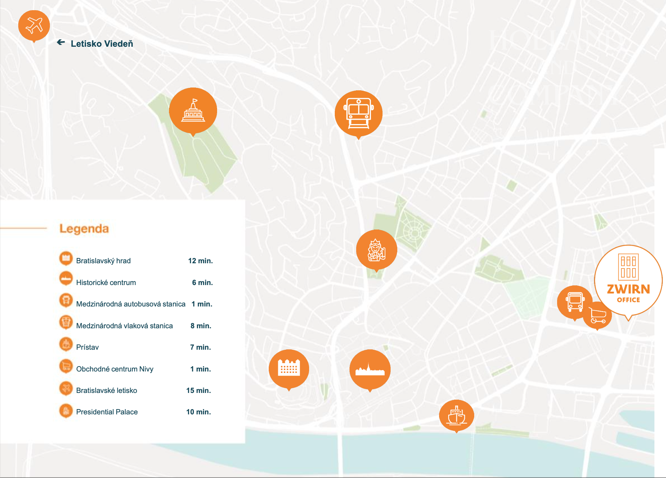The image size is (666, 478).
Task: Select Historické centrum in the legend
Action: click(106, 283)
